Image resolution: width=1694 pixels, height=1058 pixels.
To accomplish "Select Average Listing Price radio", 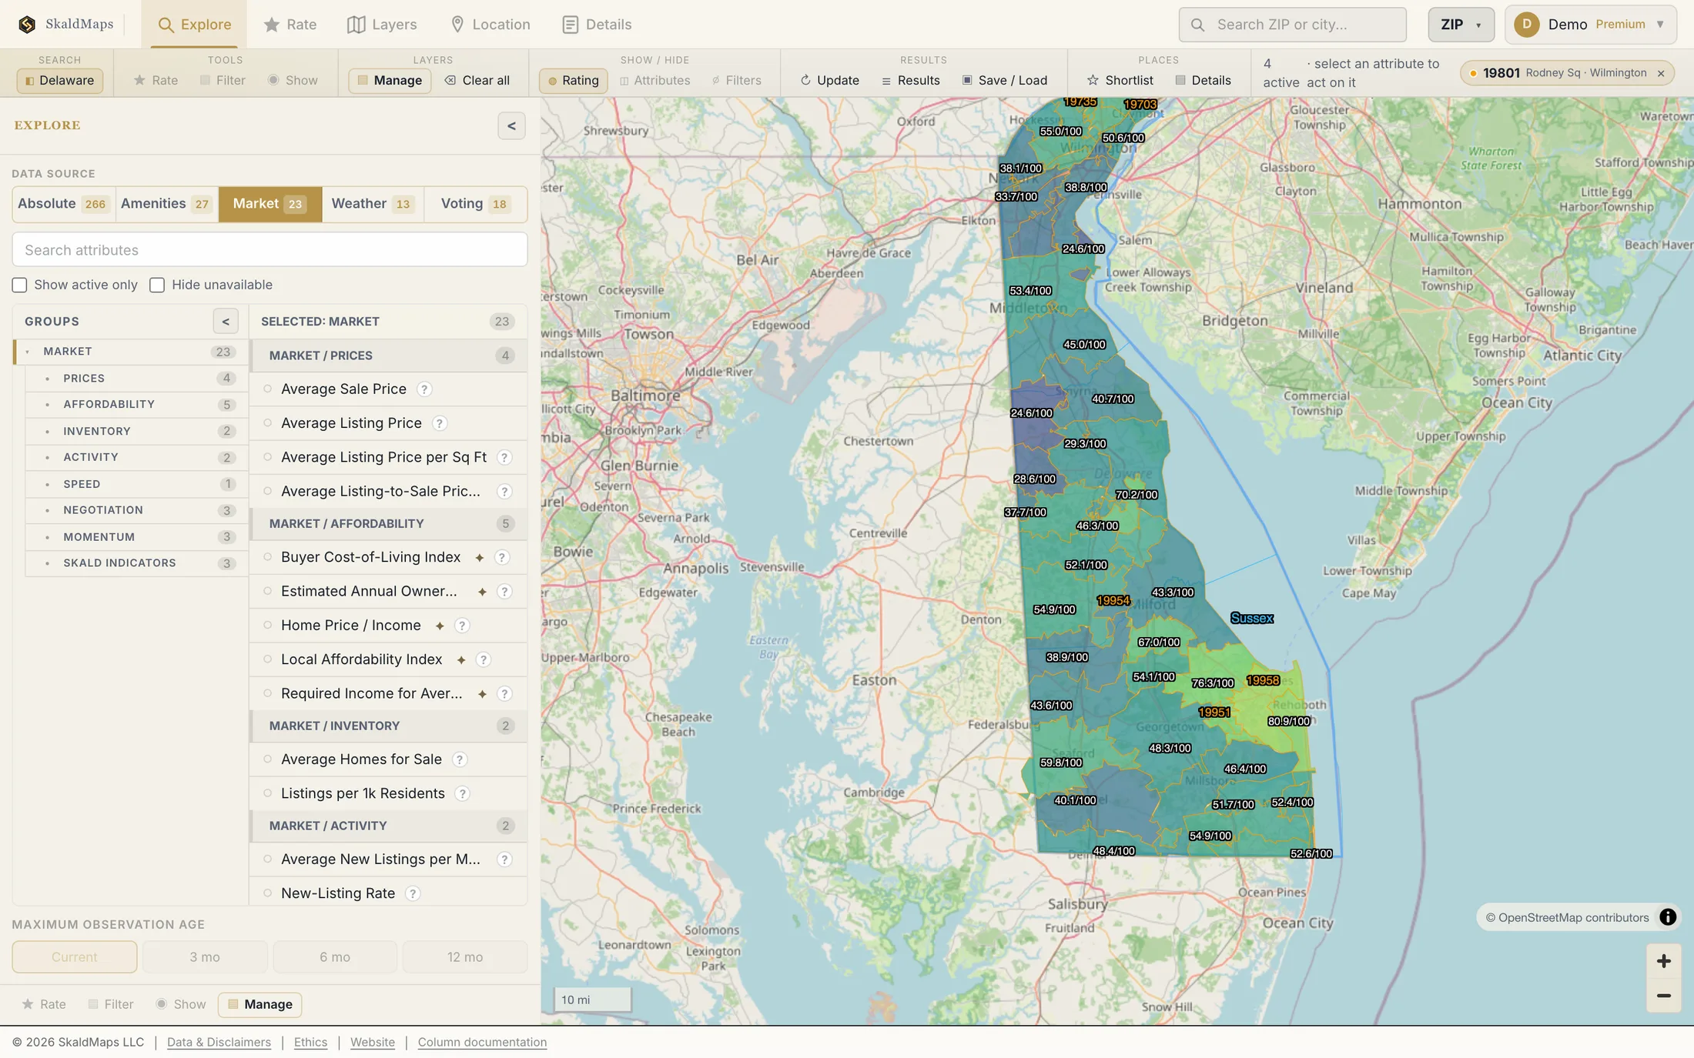I will (x=268, y=423).
